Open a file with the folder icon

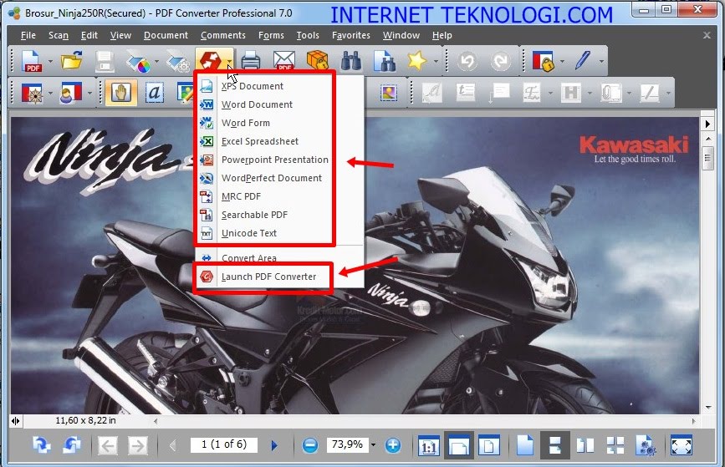click(72, 60)
